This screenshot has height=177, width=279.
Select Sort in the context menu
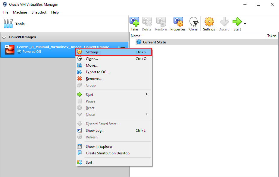[114, 163]
